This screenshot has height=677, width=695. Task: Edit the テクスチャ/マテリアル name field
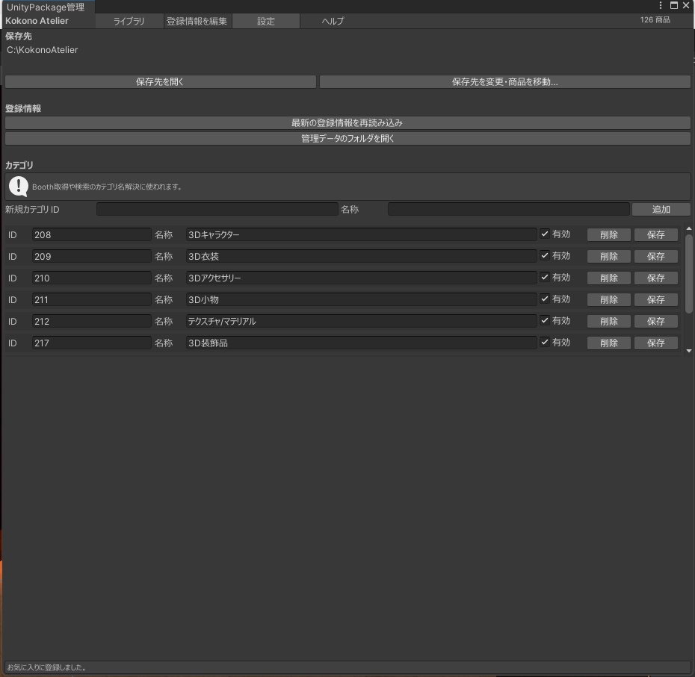361,322
